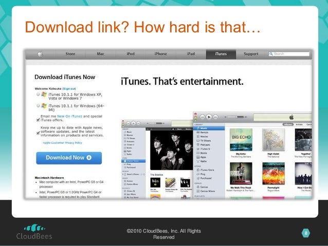
Task: Open the Mac tab in the Apple navigation bar
Action: [x=100, y=54]
